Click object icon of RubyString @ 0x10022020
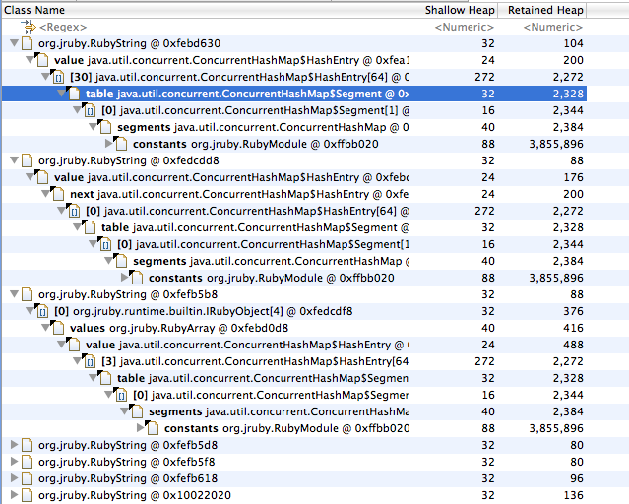 (x=27, y=495)
